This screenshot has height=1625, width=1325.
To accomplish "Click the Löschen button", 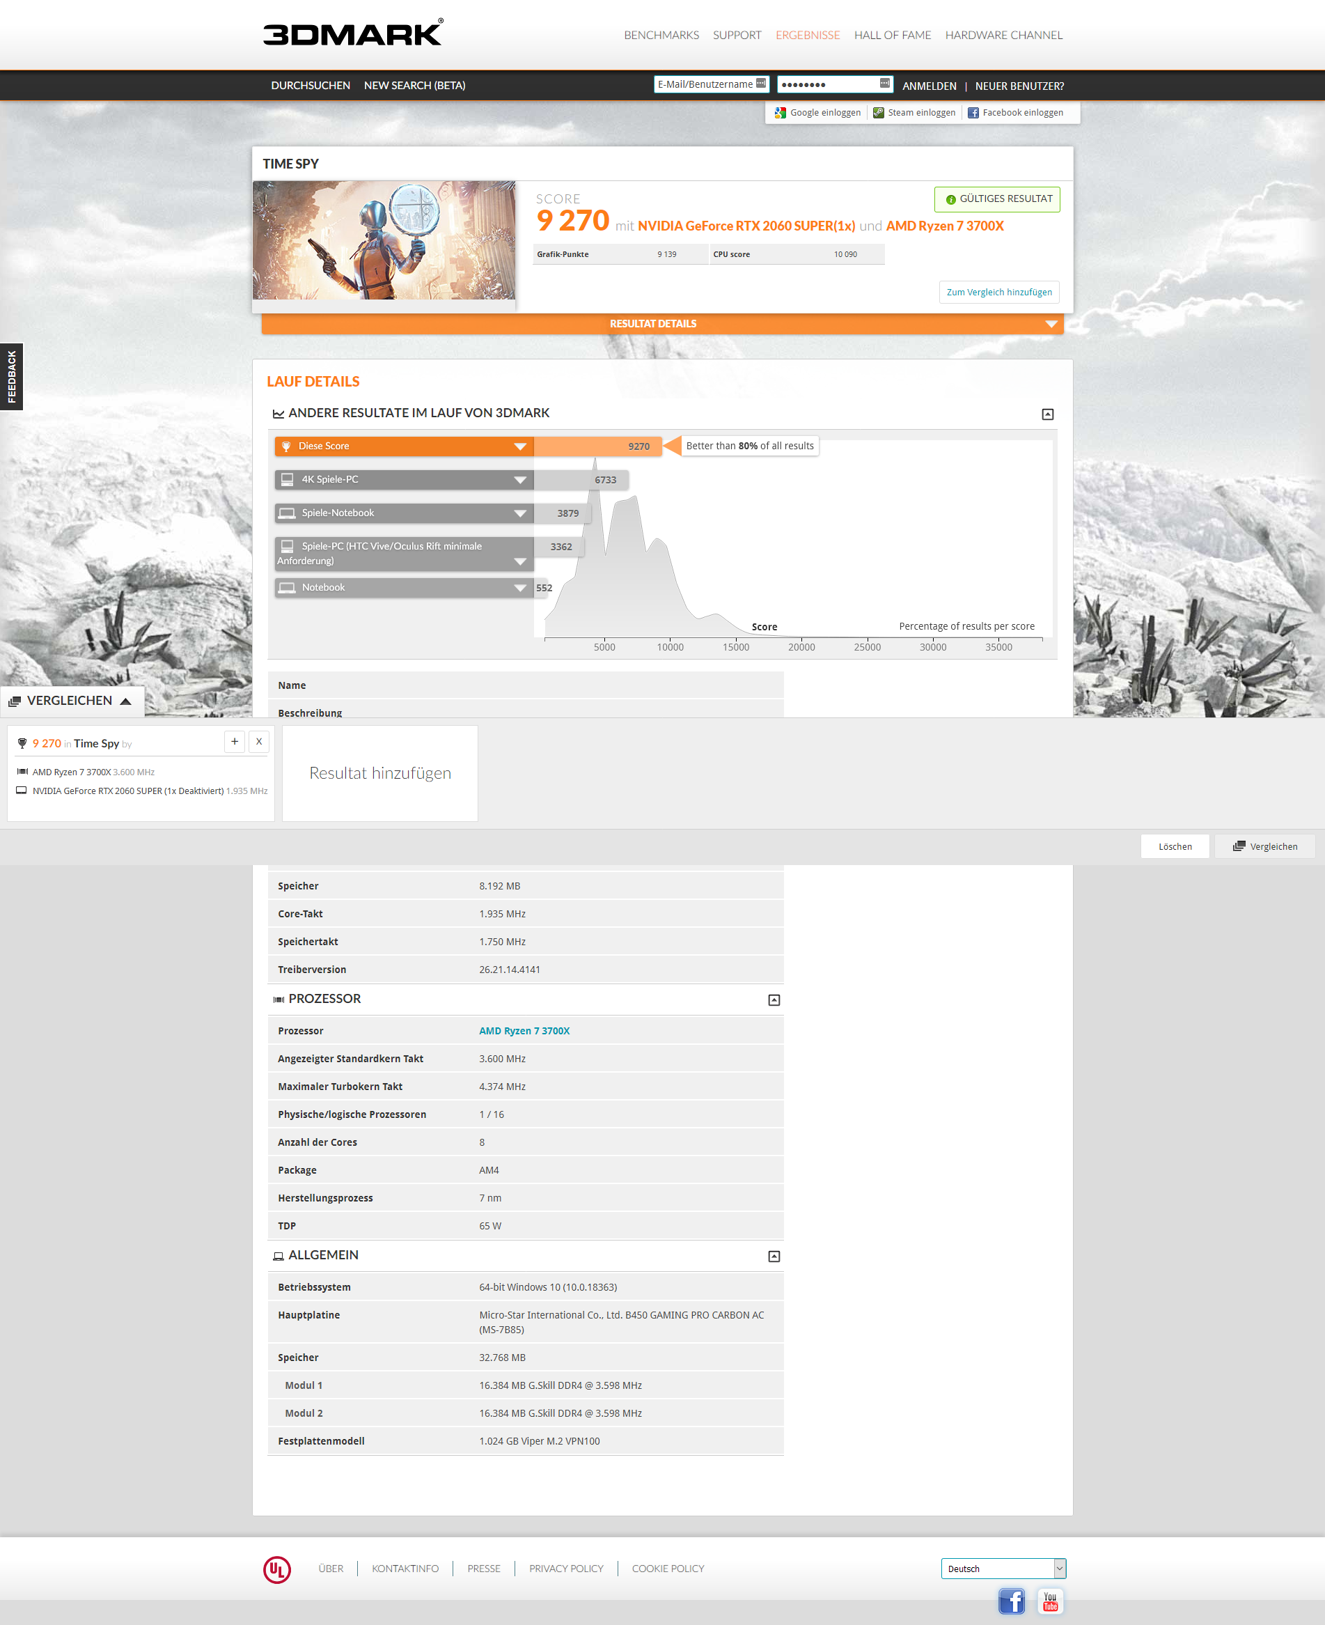I will click(x=1175, y=846).
